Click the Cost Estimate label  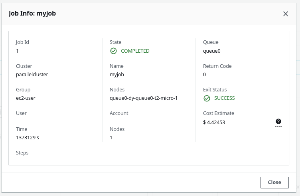[219, 113]
